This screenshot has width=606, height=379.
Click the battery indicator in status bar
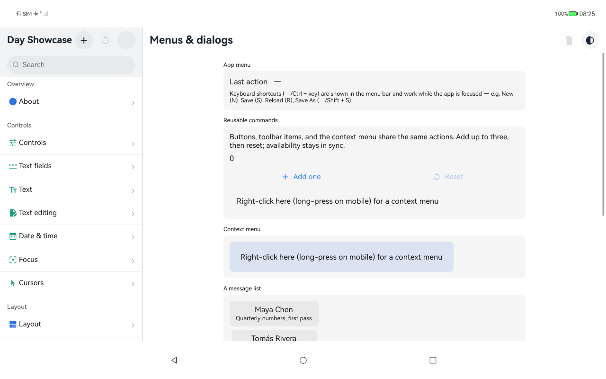tap(573, 14)
